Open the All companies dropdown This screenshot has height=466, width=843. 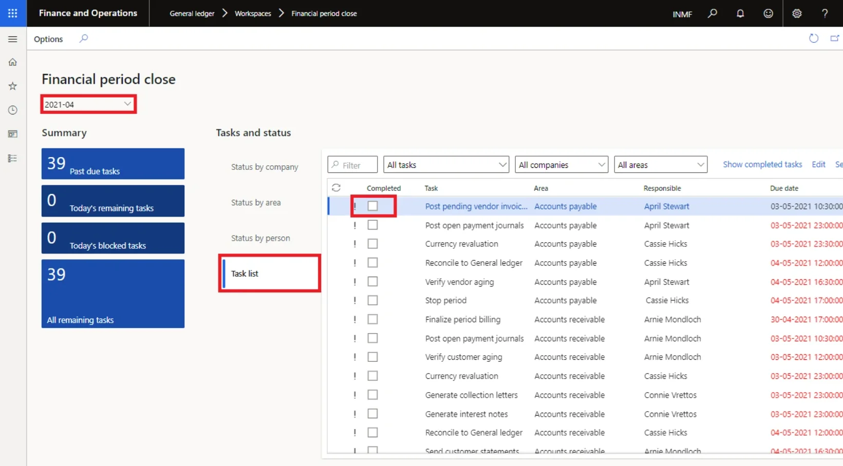tap(561, 165)
